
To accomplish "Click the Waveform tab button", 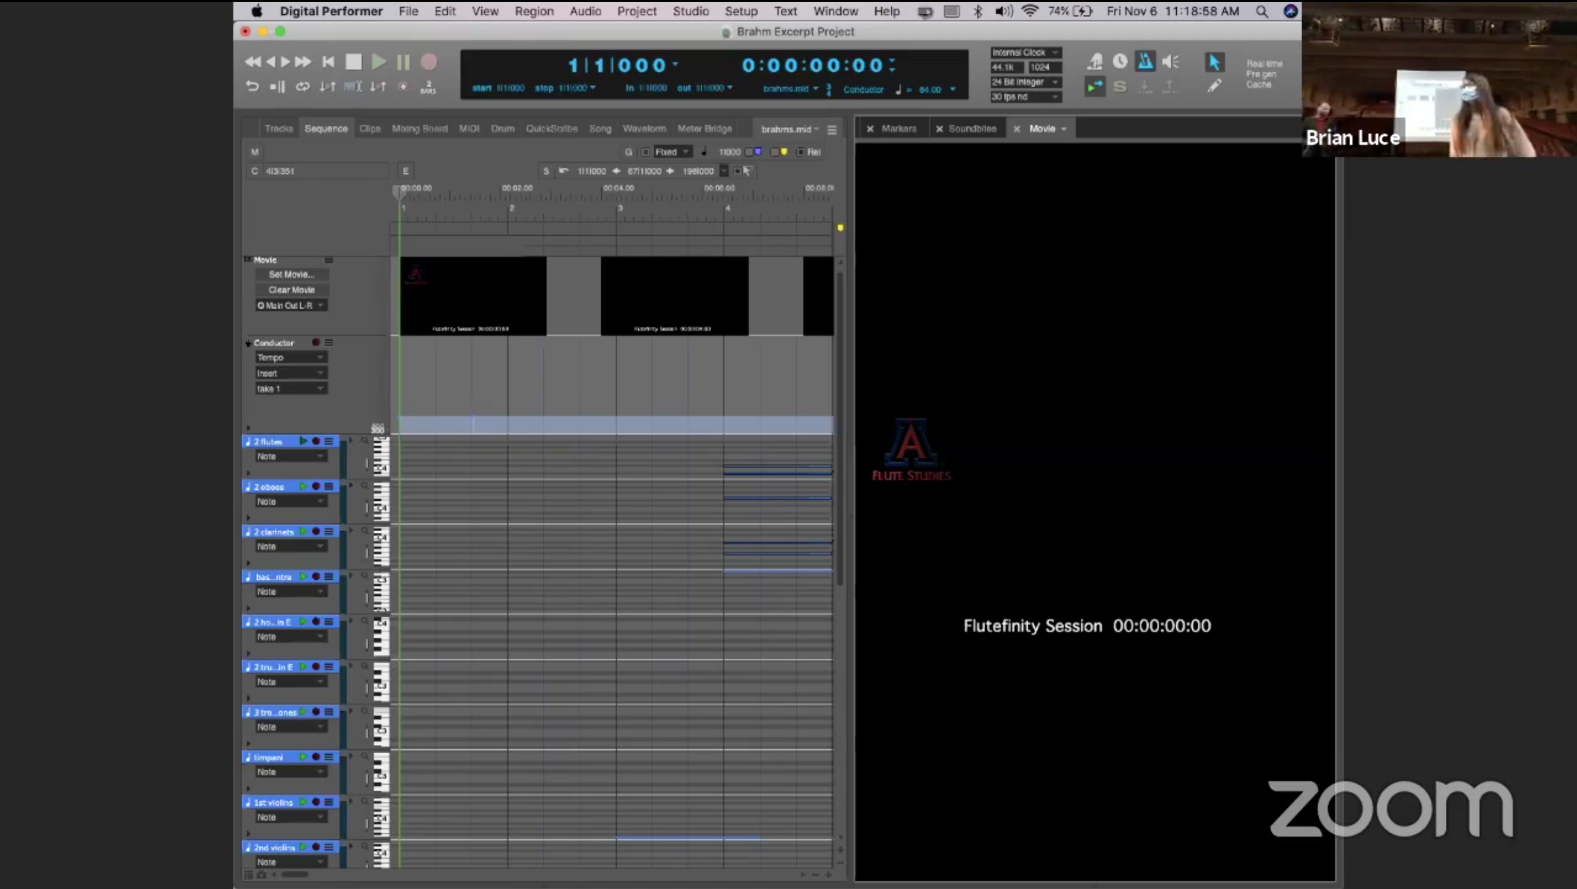I will pos(644,128).
